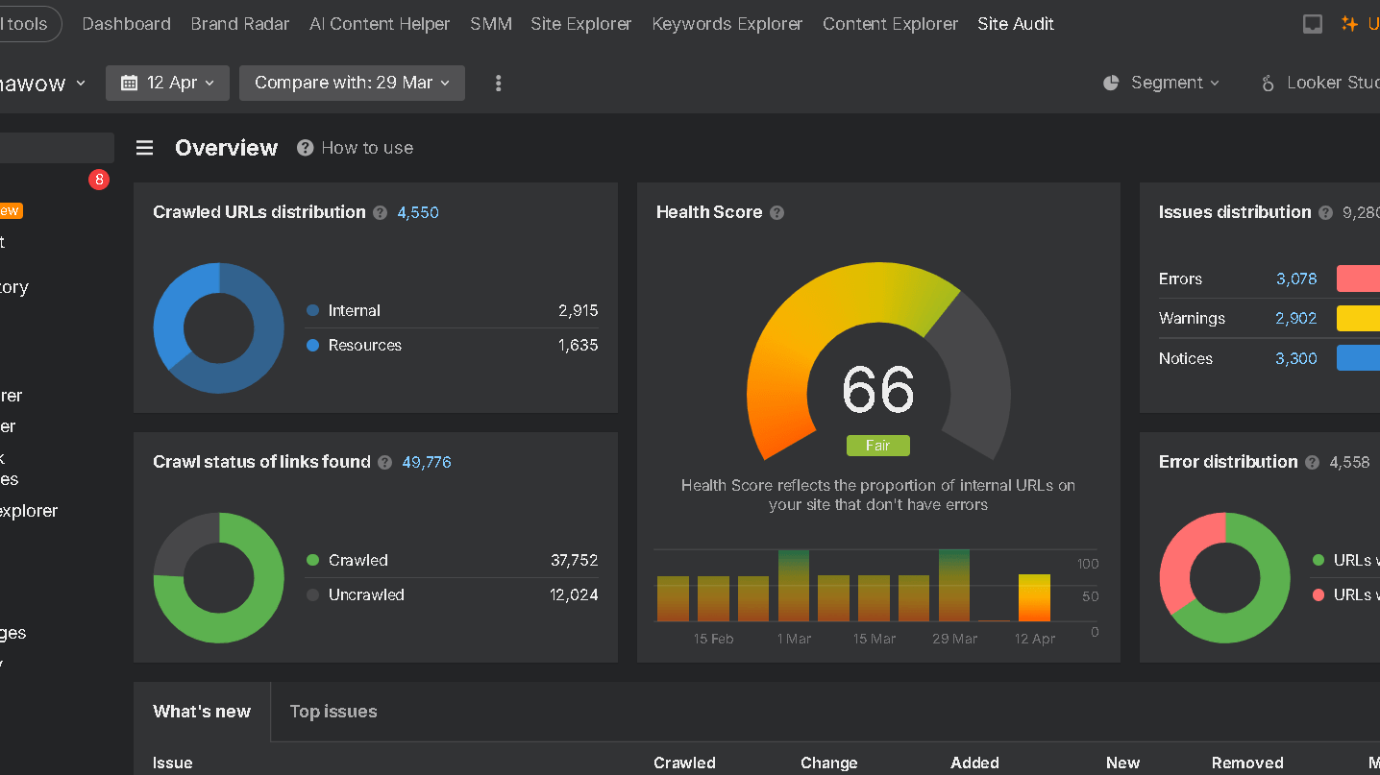
Task: Click the Issues distribution help icon
Action: click(x=1325, y=212)
